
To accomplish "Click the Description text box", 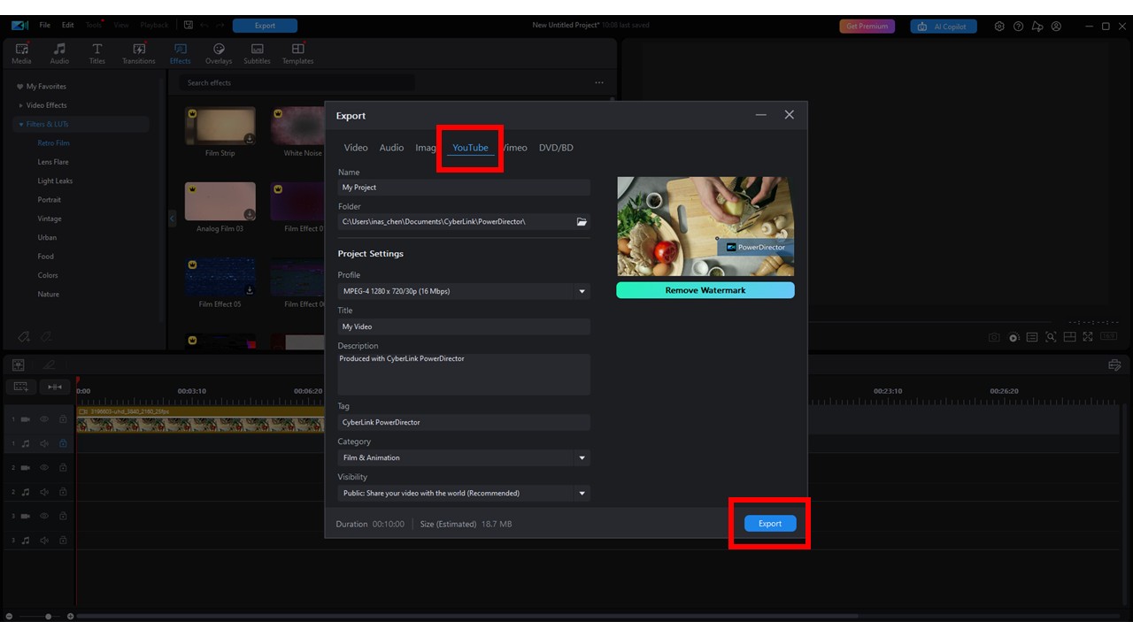I will tap(464, 374).
